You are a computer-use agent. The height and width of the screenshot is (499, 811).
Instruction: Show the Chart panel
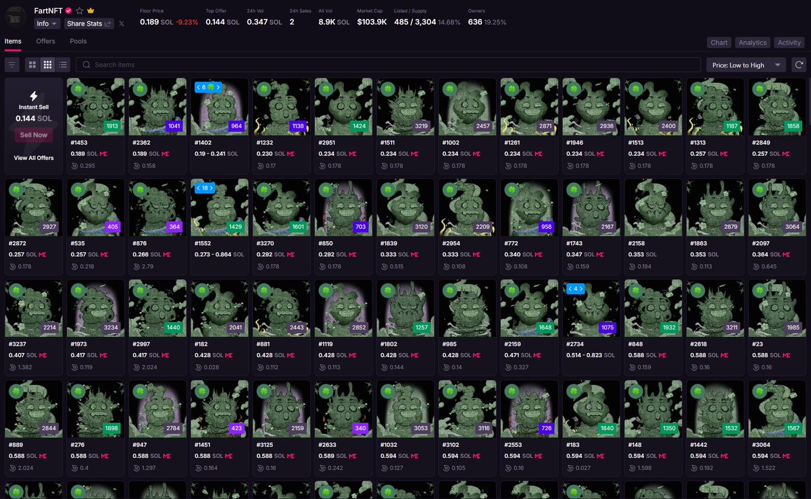[719, 43]
